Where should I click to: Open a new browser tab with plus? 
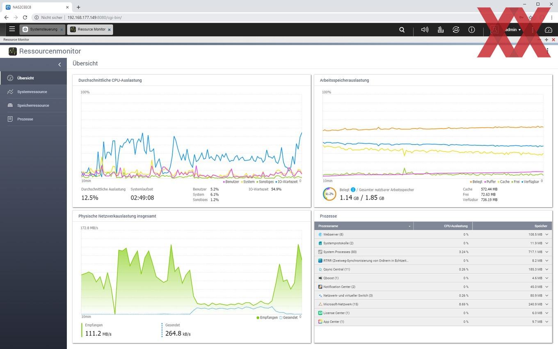78,7
